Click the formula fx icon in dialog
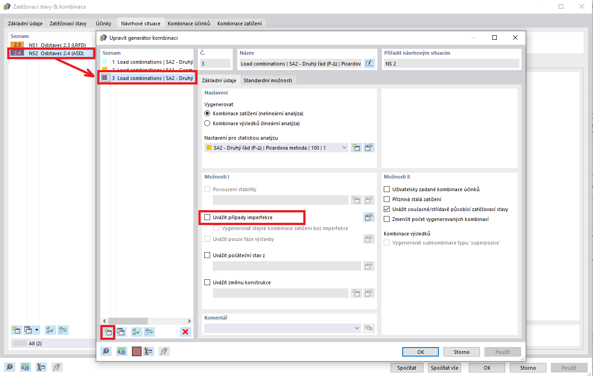Screen dimensions: 593x376 coord(165,352)
